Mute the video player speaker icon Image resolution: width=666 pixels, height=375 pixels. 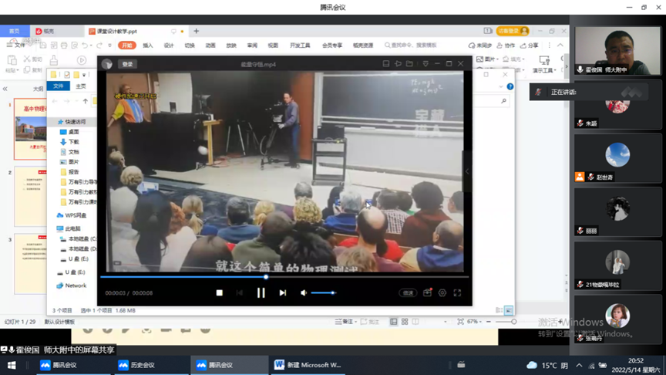click(304, 293)
